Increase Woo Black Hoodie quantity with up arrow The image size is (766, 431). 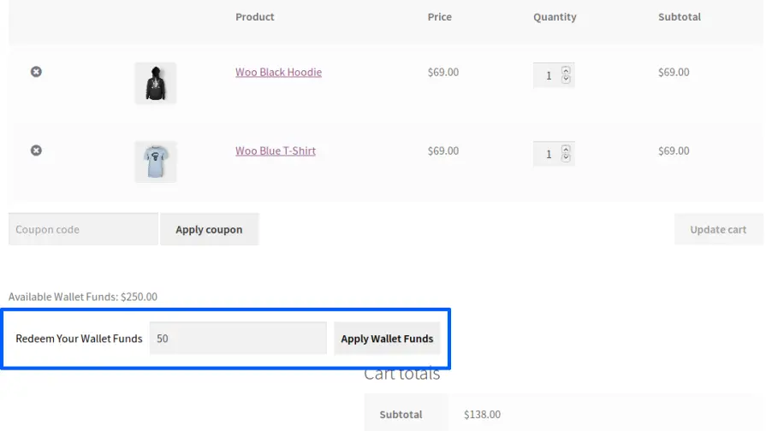click(x=566, y=71)
